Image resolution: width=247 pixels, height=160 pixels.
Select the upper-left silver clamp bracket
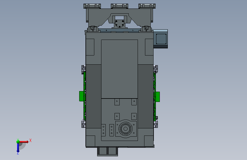83,69
